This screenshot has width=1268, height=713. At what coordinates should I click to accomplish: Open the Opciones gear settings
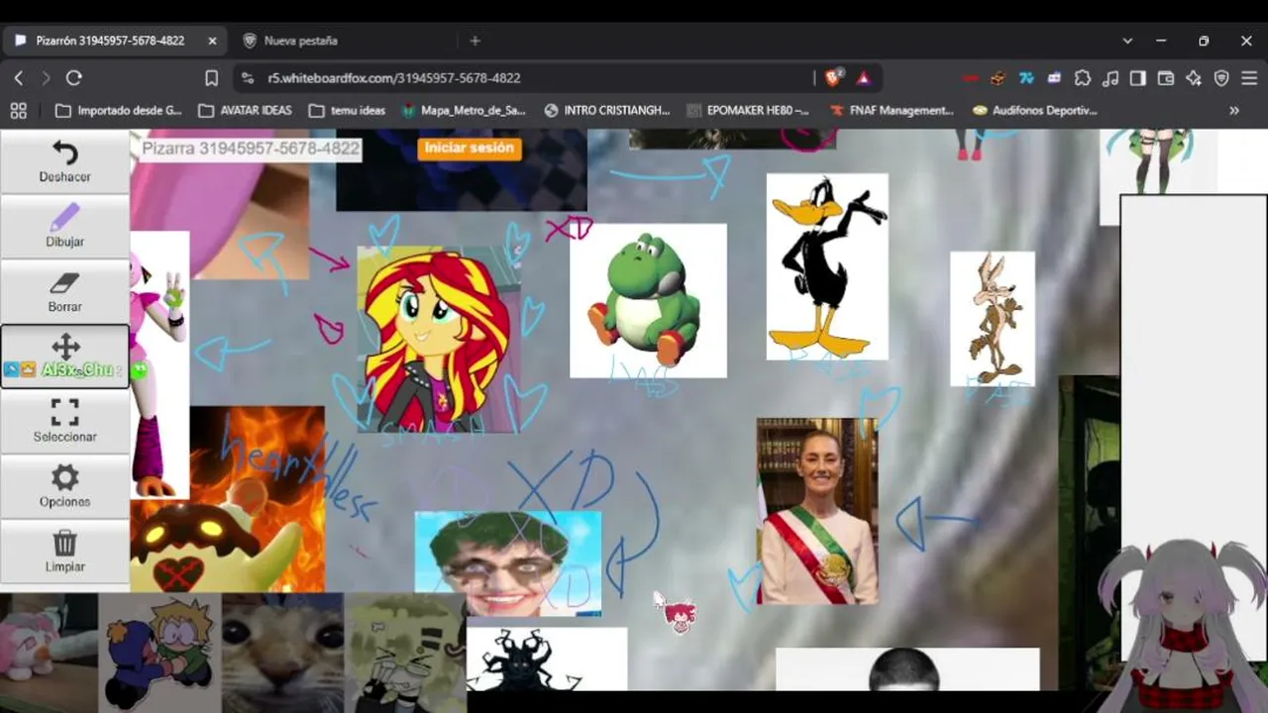click(x=64, y=487)
